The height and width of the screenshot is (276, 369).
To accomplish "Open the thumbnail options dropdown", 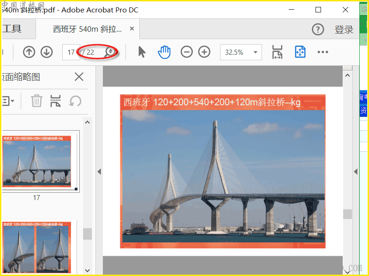I will point(8,101).
